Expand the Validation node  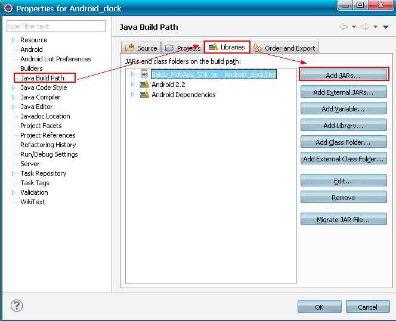[x=13, y=192]
